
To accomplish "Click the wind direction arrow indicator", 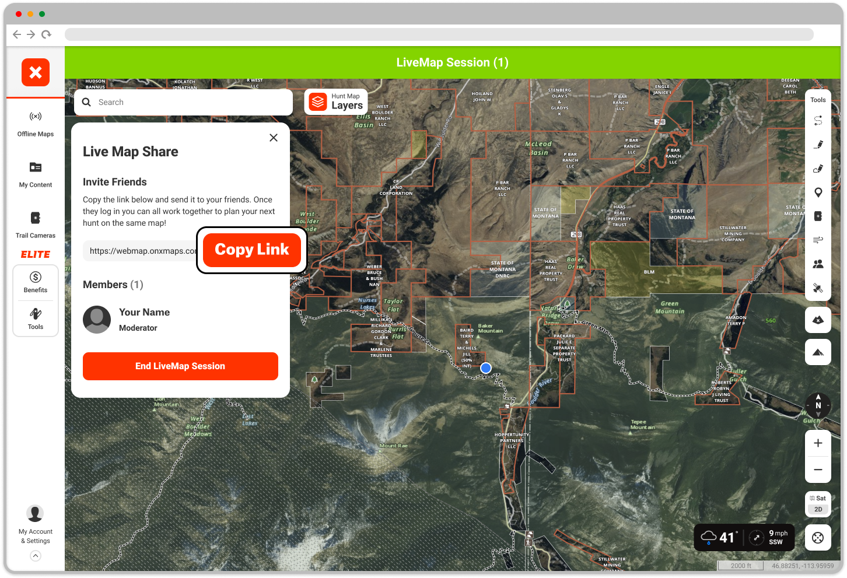I will [x=757, y=538].
